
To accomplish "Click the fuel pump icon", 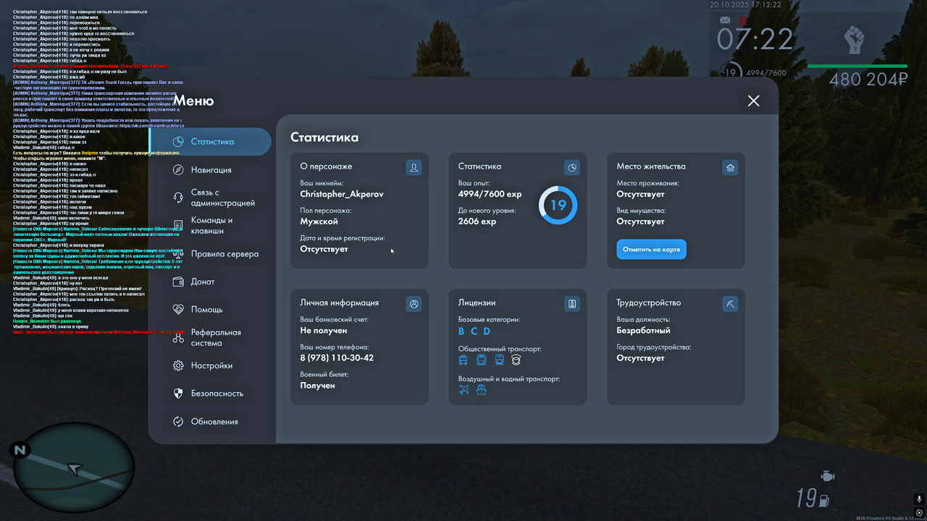I will pos(823,499).
